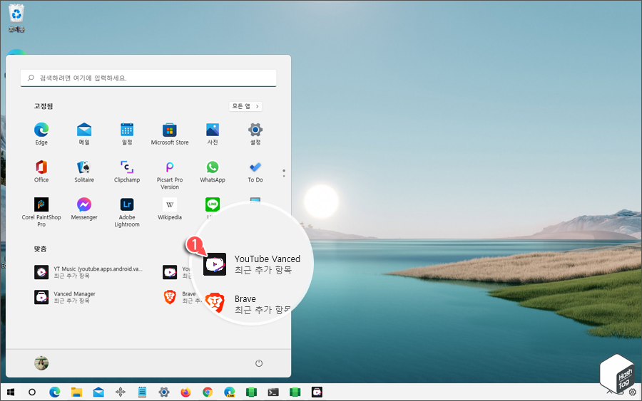Open the terminal icon on taskbar
The width and height of the screenshot is (642, 401).
[273, 392]
